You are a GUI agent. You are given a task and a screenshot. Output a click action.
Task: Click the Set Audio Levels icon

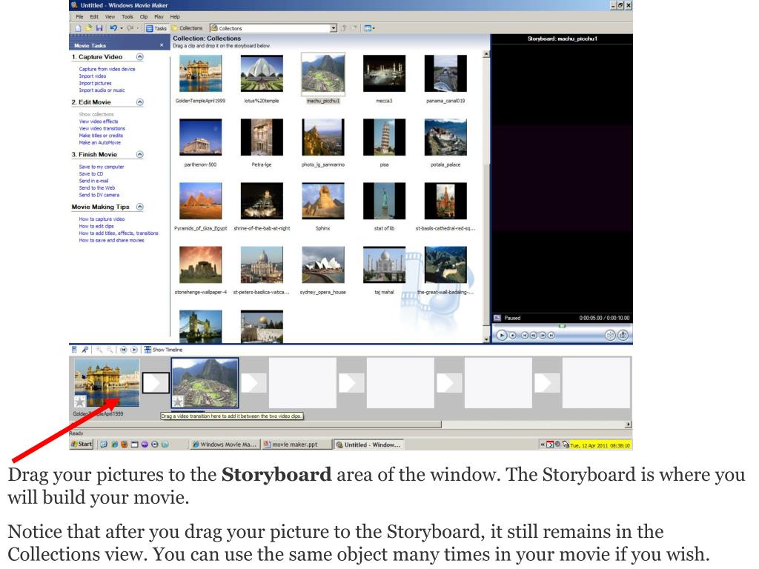(74, 350)
